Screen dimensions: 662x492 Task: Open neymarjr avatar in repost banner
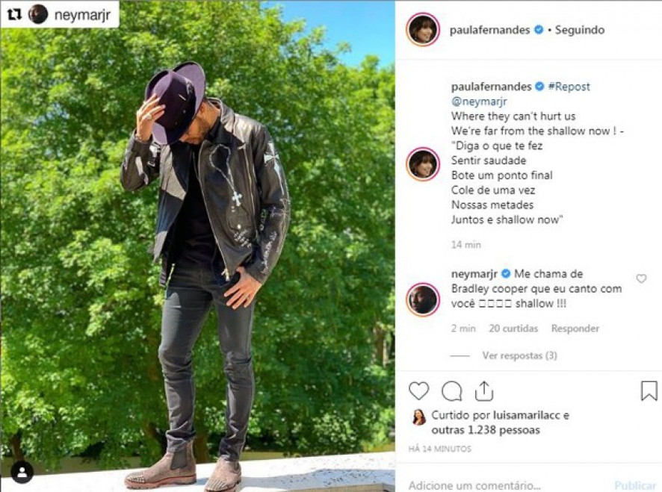click(38, 15)
